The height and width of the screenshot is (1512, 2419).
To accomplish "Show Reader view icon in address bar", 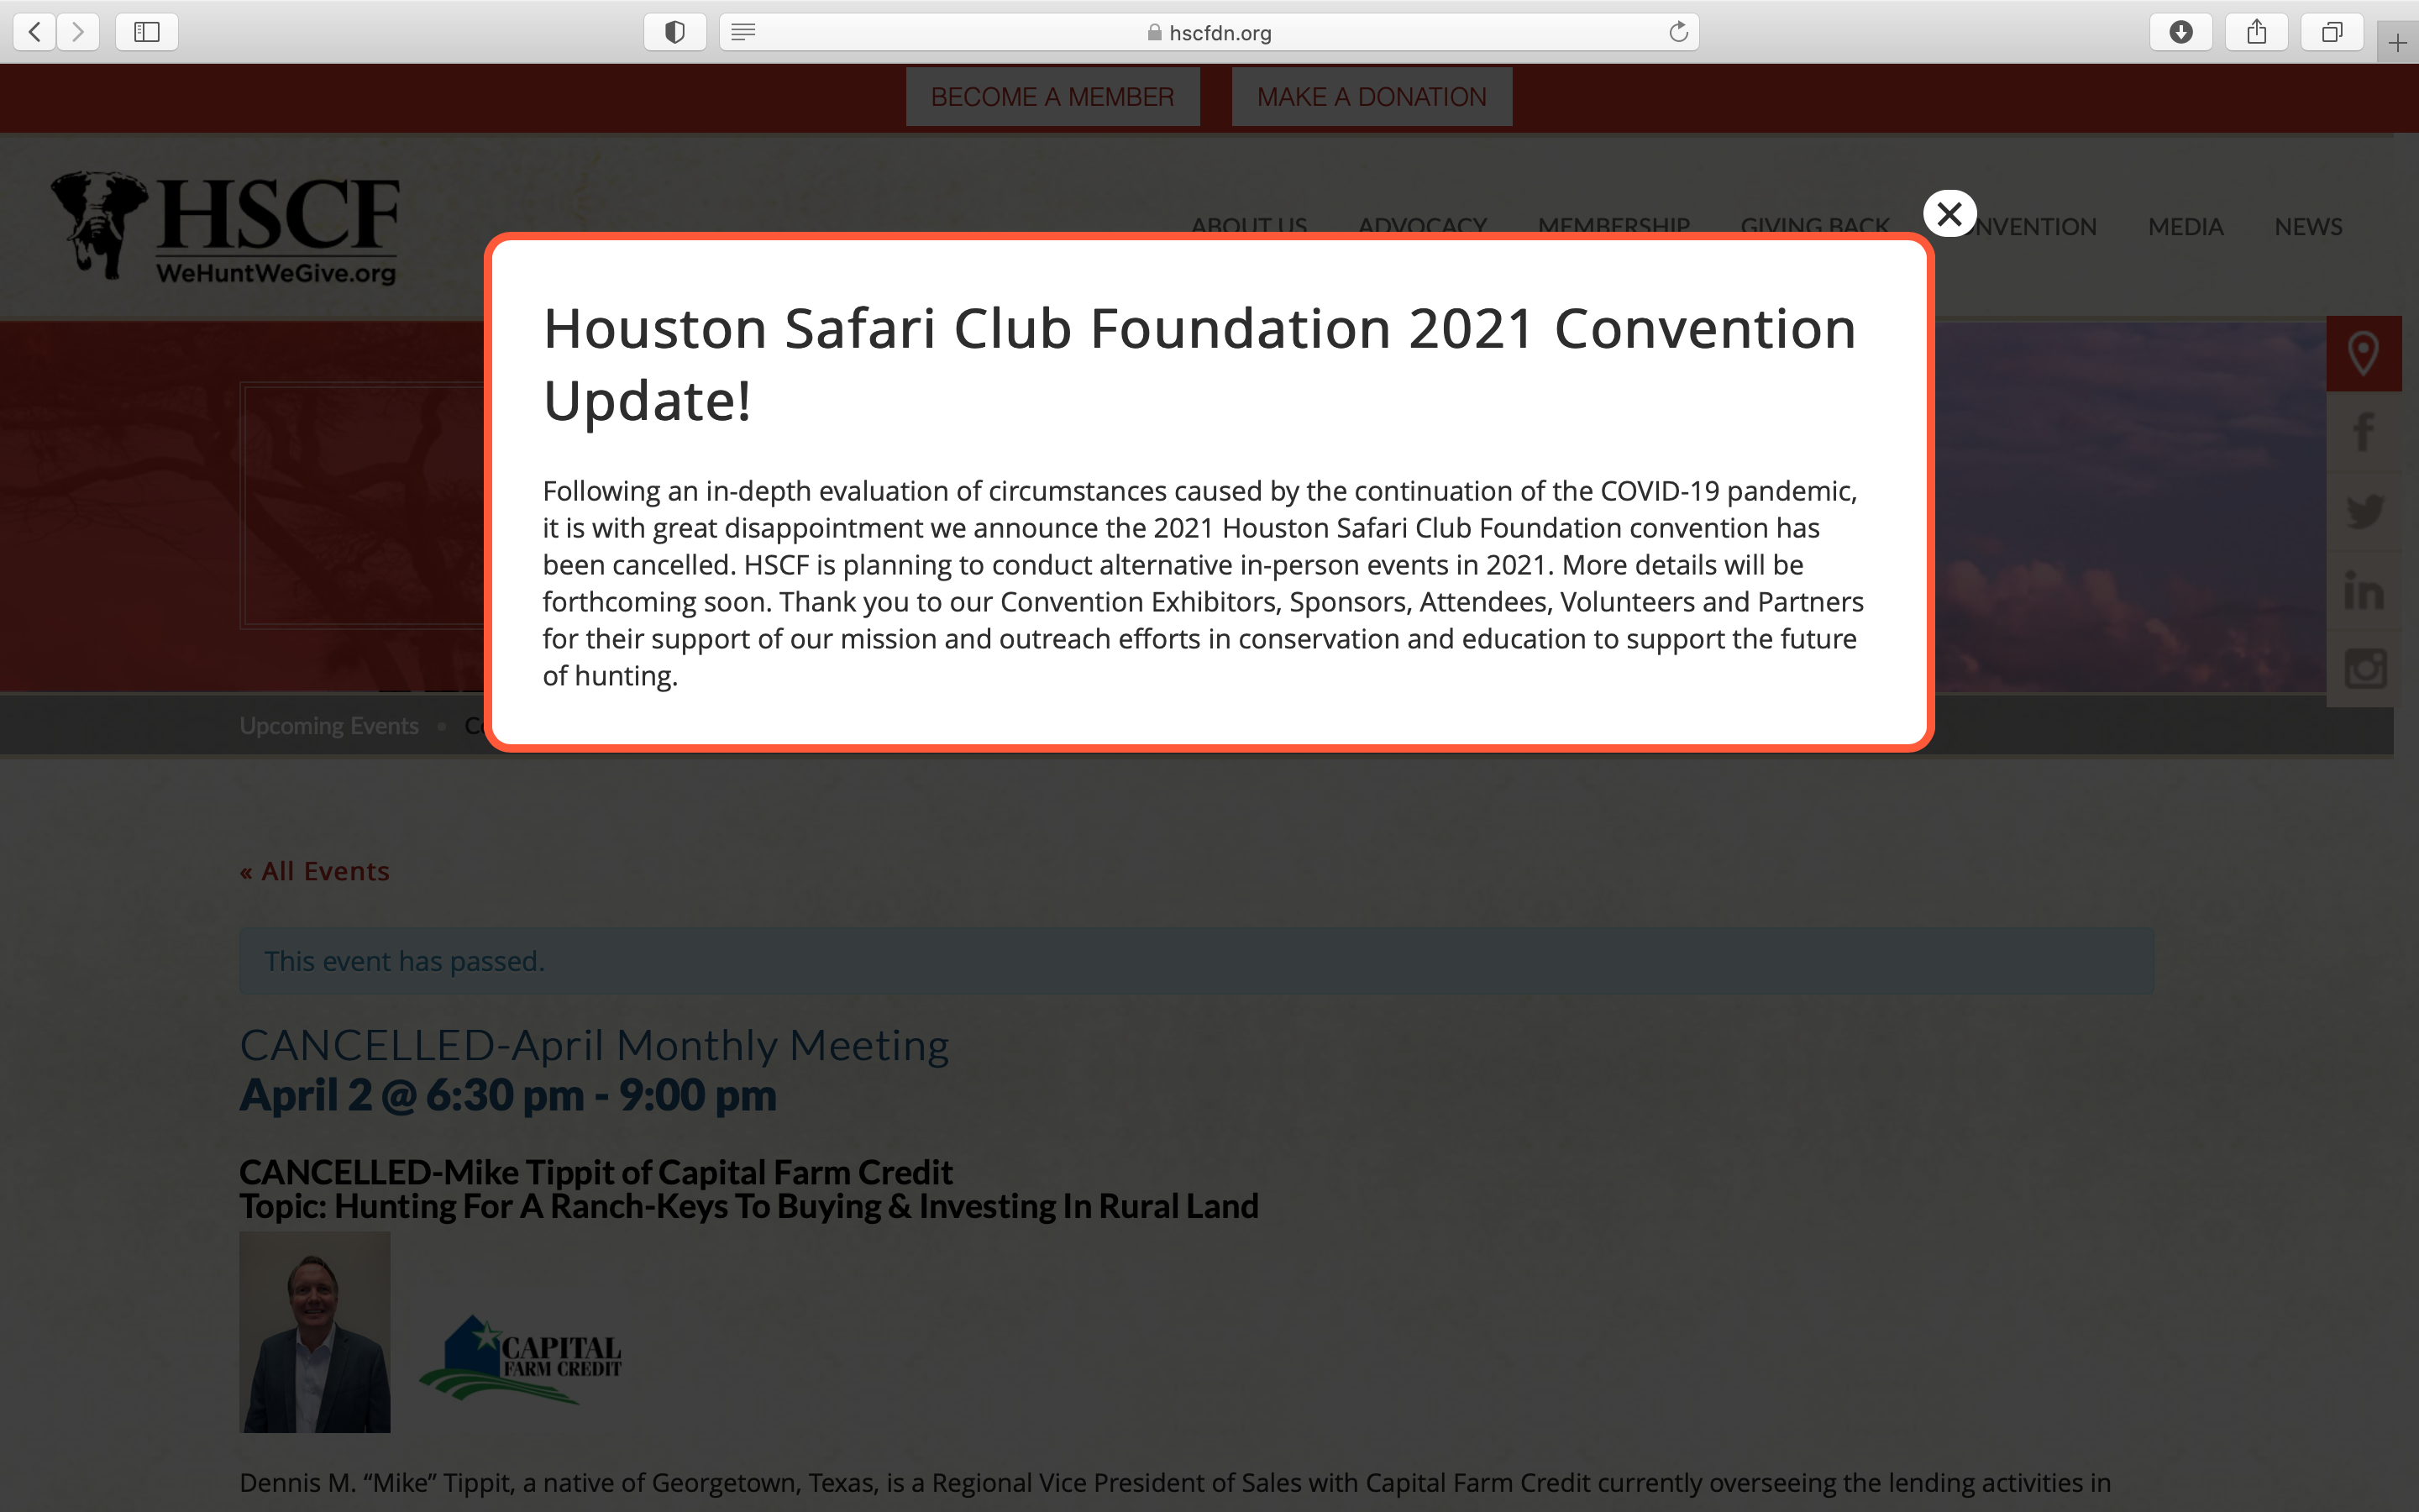I will 742,32.
